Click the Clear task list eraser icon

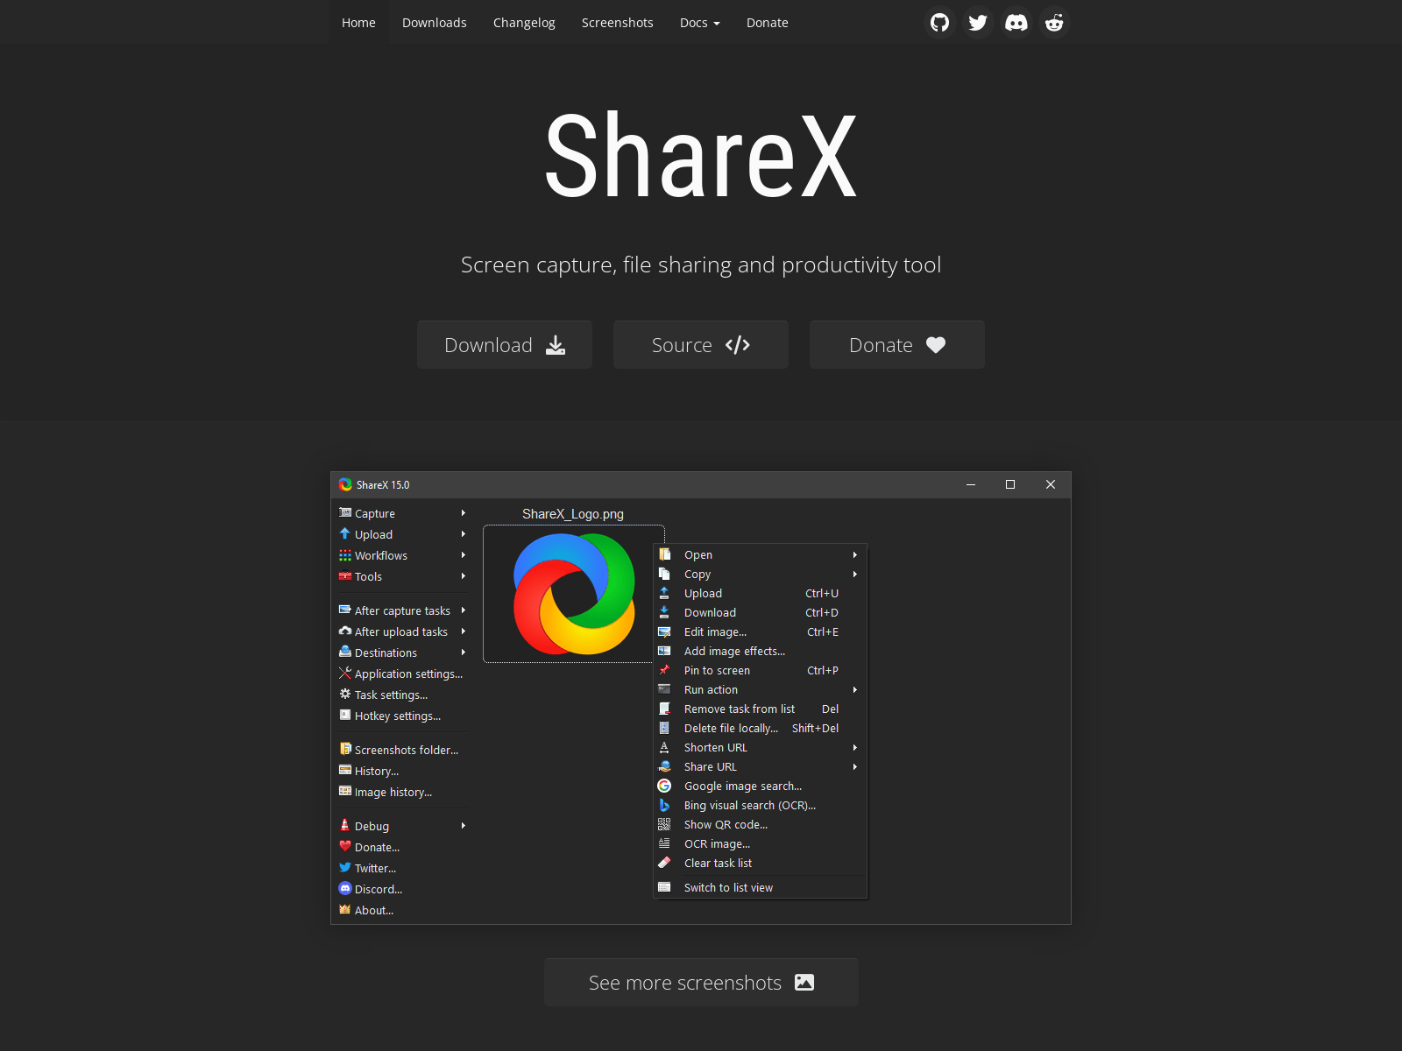(664, 864)
